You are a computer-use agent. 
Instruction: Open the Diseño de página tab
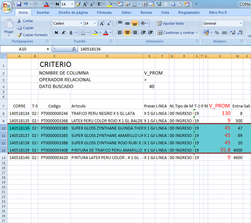[x=73, y=13]
